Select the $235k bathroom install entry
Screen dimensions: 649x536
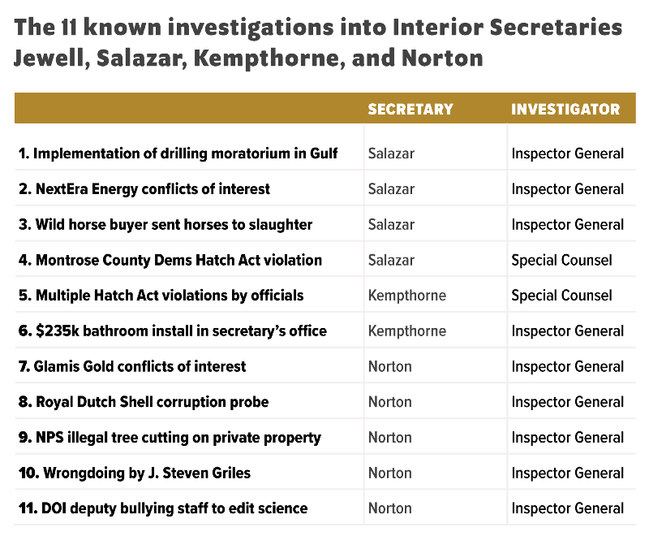point(172,331)
